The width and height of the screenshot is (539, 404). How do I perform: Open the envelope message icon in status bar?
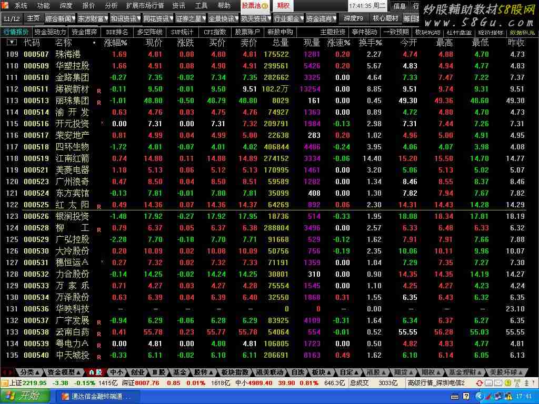coord(498,383)
